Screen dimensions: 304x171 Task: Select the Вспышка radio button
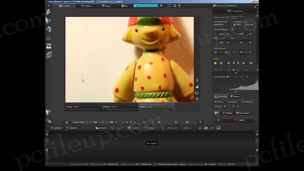tap(226, 102)
